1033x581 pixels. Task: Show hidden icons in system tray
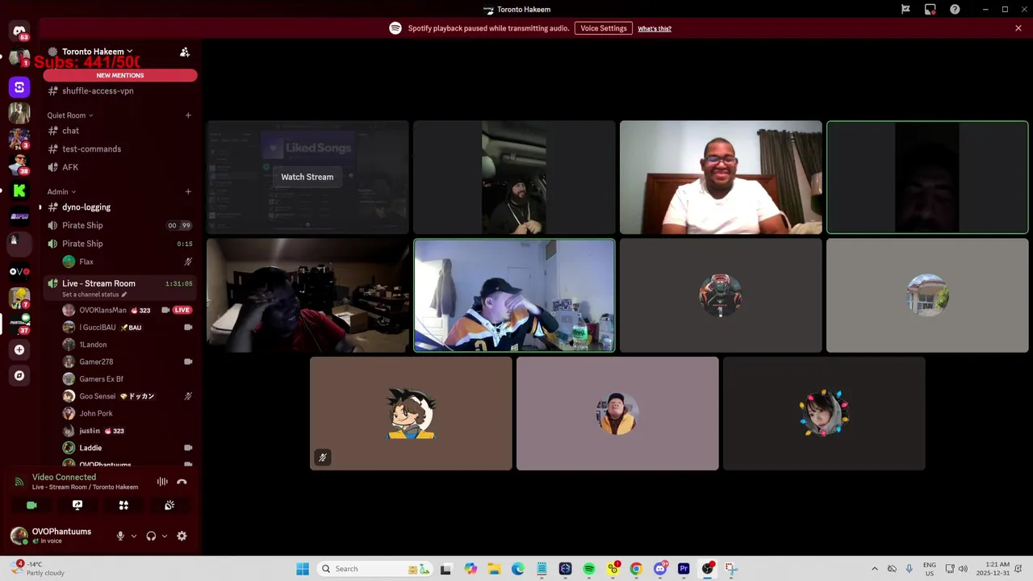point(874,569)
